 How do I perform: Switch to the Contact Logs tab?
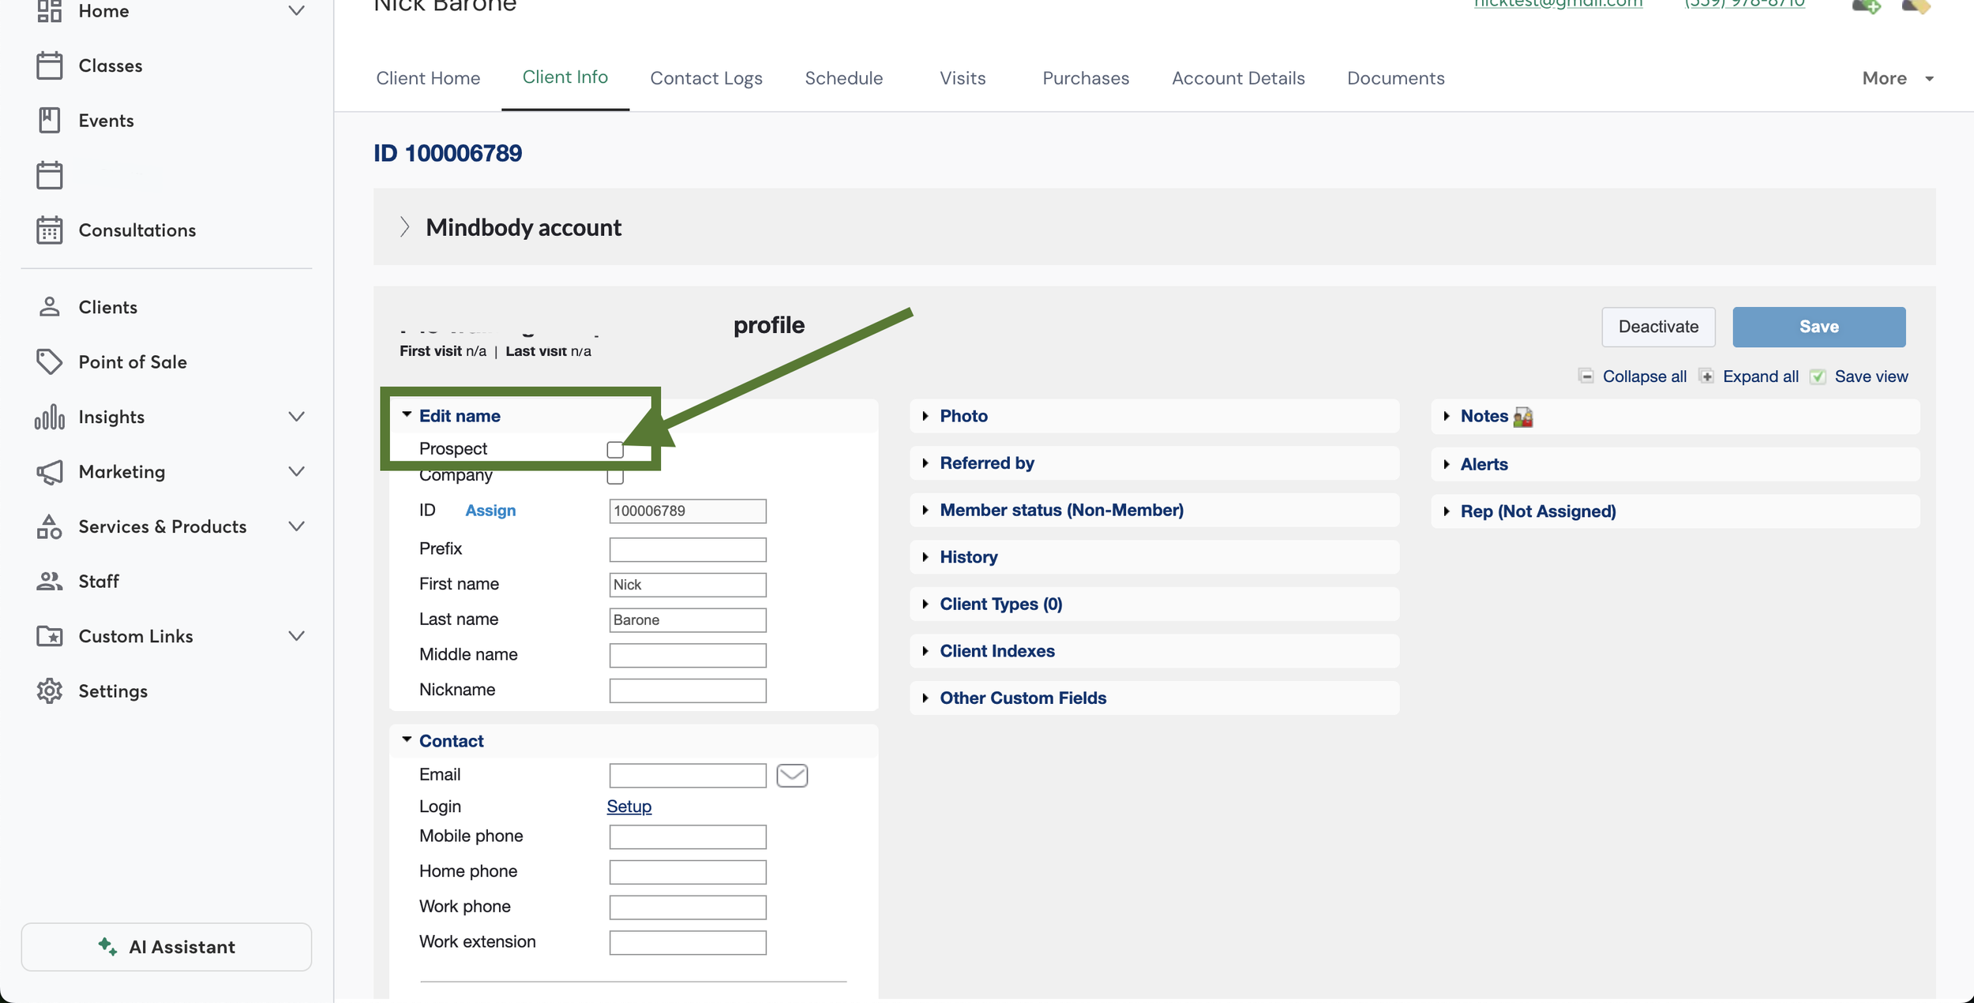pos(706,78)
